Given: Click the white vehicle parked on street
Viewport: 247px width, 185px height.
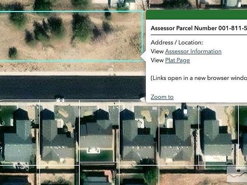Looking at the screenshot, I should coord(60,99).
